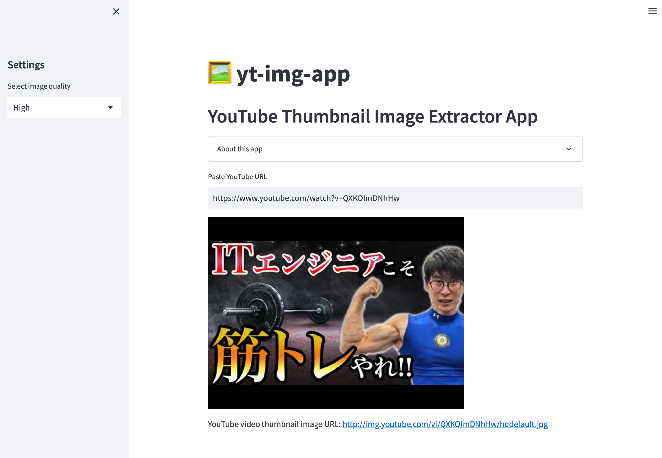This screenshot has height=458, width=662.
Task: Collapse the Settings sidebar with the X icon
Action: (x=116, y=11)
